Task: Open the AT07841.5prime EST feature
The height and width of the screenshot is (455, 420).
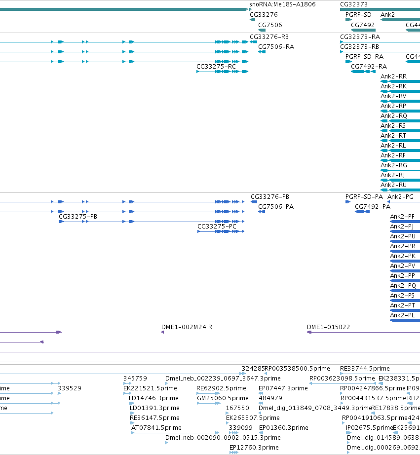Action: (x=175, y=433)
